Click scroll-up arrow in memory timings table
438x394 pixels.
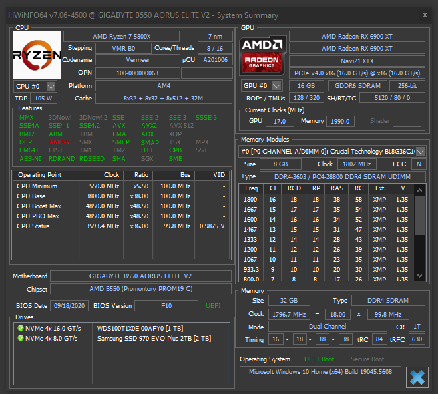[x=419, y=190]
